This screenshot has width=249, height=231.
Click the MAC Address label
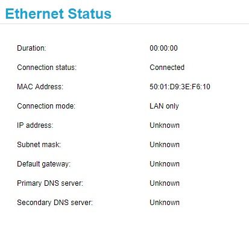40,87
